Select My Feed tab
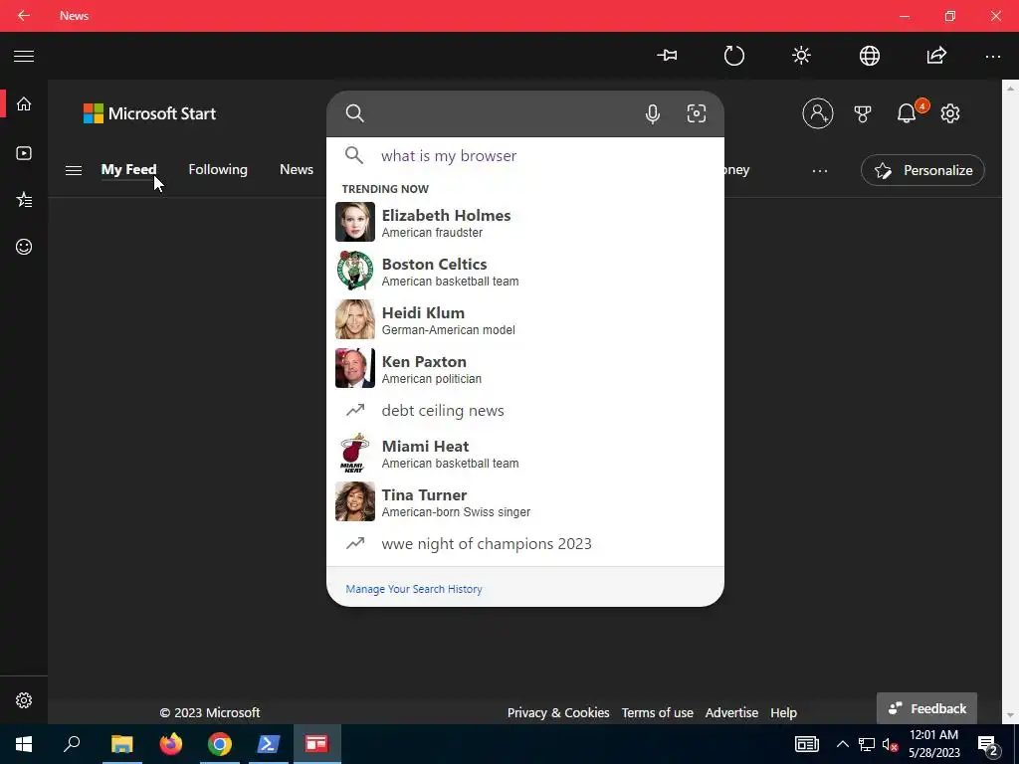1019x764 pixels. [128, 169]
